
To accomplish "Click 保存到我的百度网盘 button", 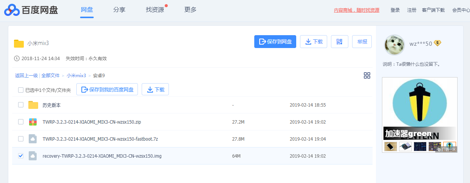I will pos(107,90).
